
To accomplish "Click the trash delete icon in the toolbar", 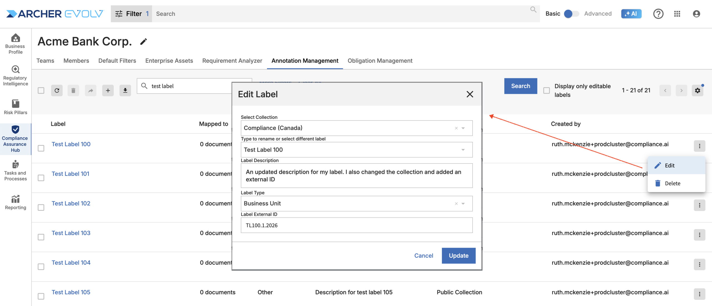I will 73,91.
